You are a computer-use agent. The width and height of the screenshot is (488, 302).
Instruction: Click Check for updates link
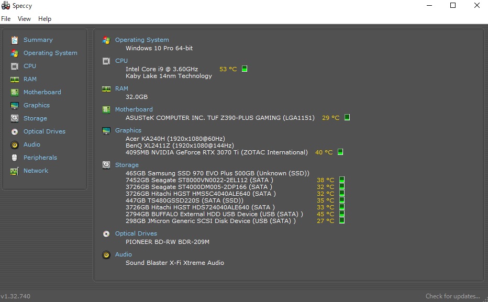[x=452, y=296]
